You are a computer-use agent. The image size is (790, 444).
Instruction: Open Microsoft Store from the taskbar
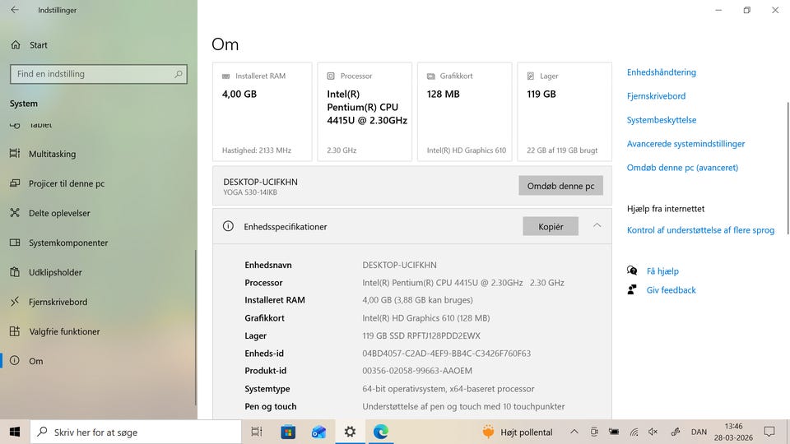point(288,432)
